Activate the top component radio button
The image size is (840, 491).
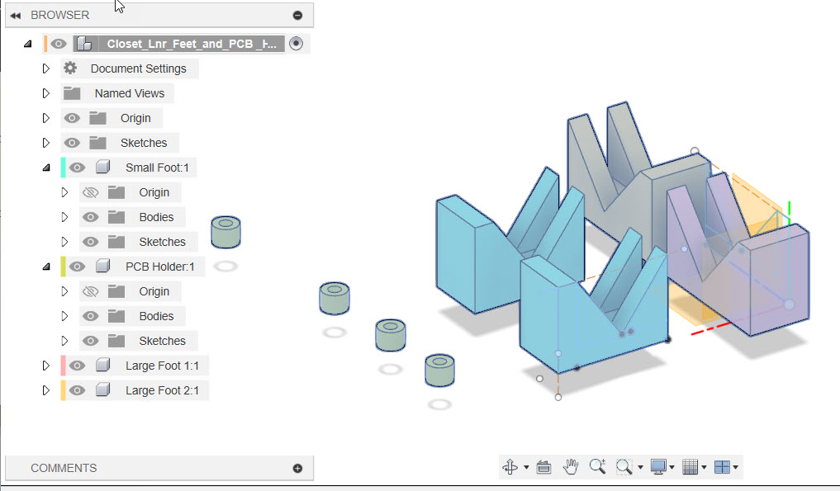[296, 43]
